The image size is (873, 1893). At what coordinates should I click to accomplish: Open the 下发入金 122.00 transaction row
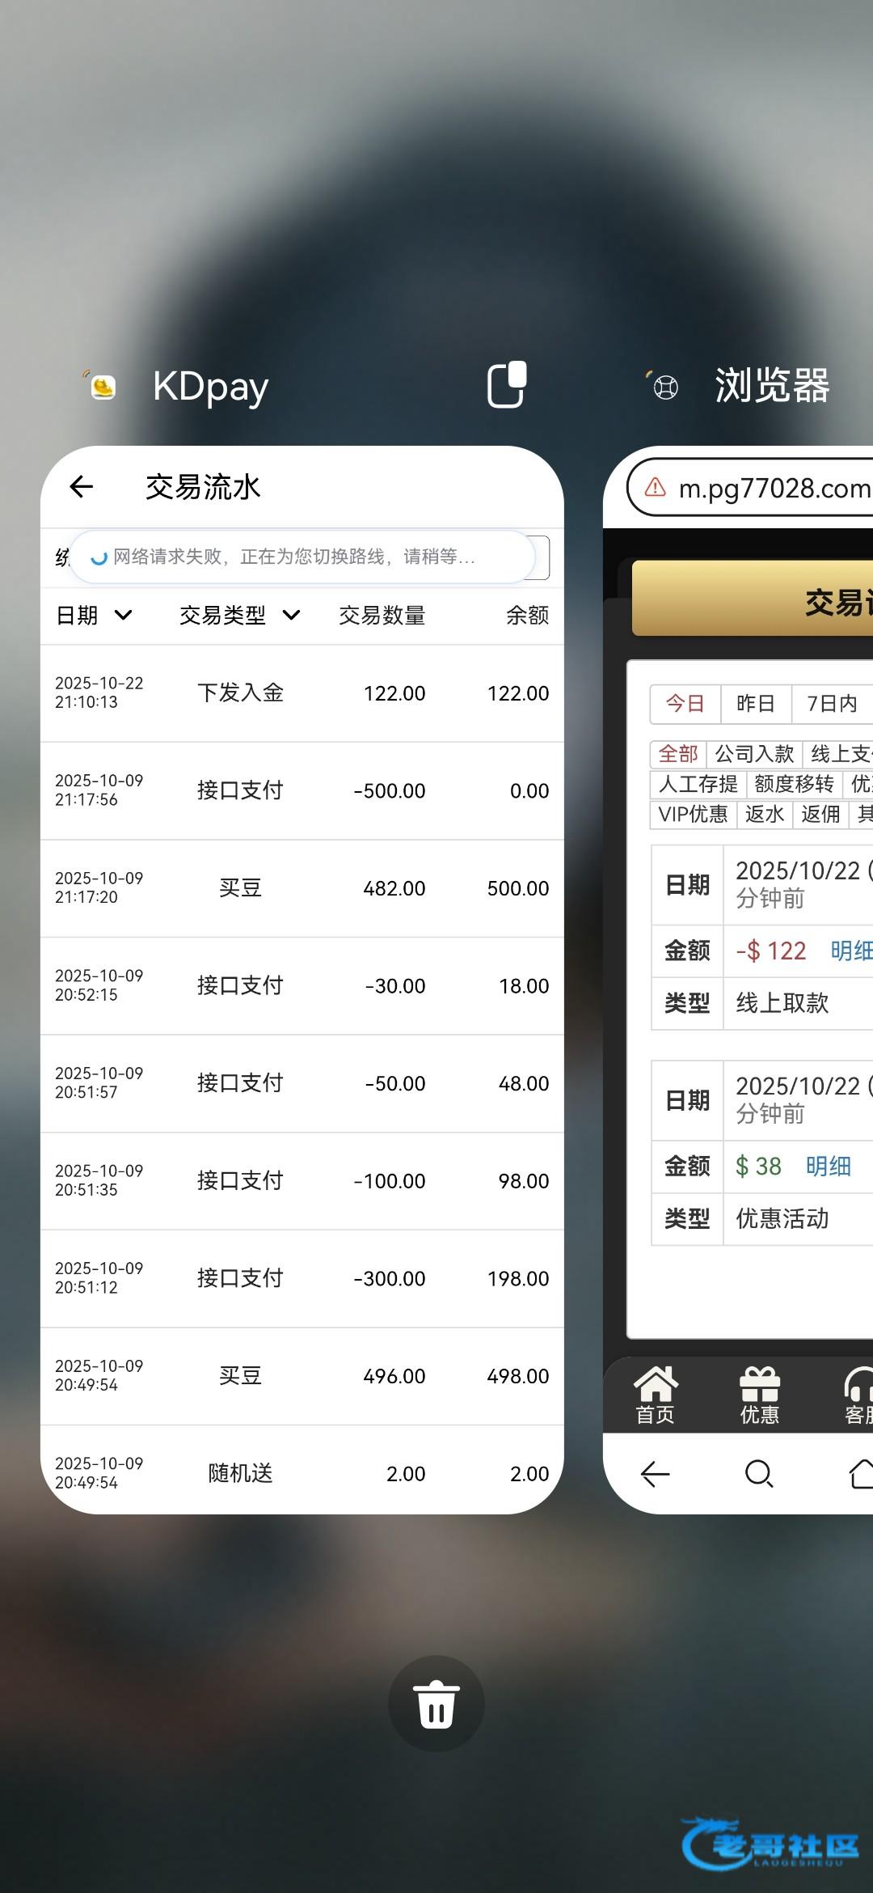[x=302, y=693]
